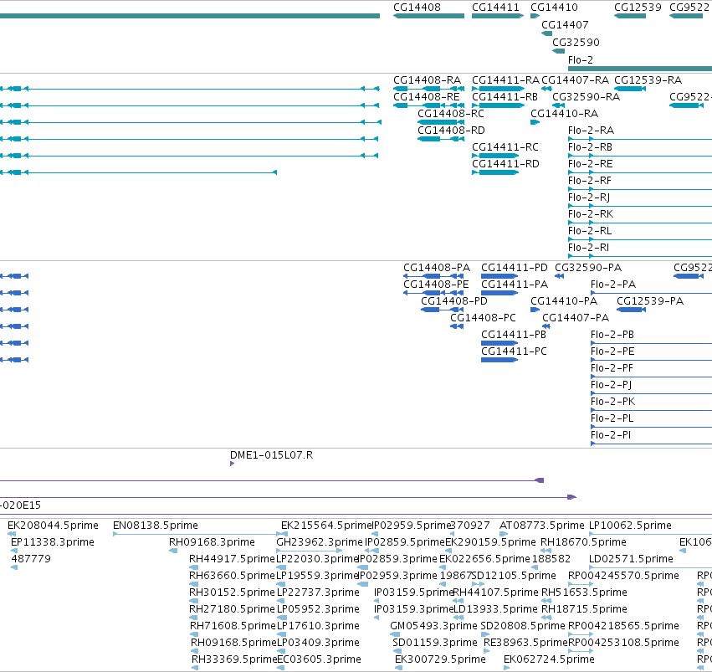Click EST label EK062724.5prime
Image resolution: width=712 pixels, height=672 pixels.
click(x=550, y=659)
